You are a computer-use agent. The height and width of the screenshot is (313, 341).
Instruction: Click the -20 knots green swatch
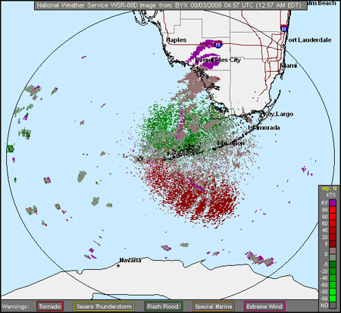pos(333,271)
